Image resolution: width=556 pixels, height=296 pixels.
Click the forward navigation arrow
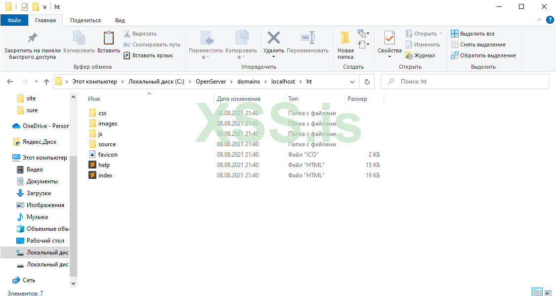tap(25, 82)
